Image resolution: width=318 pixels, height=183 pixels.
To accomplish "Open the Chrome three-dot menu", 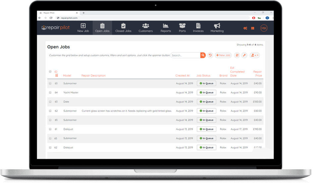I will [x=273, y=18].
